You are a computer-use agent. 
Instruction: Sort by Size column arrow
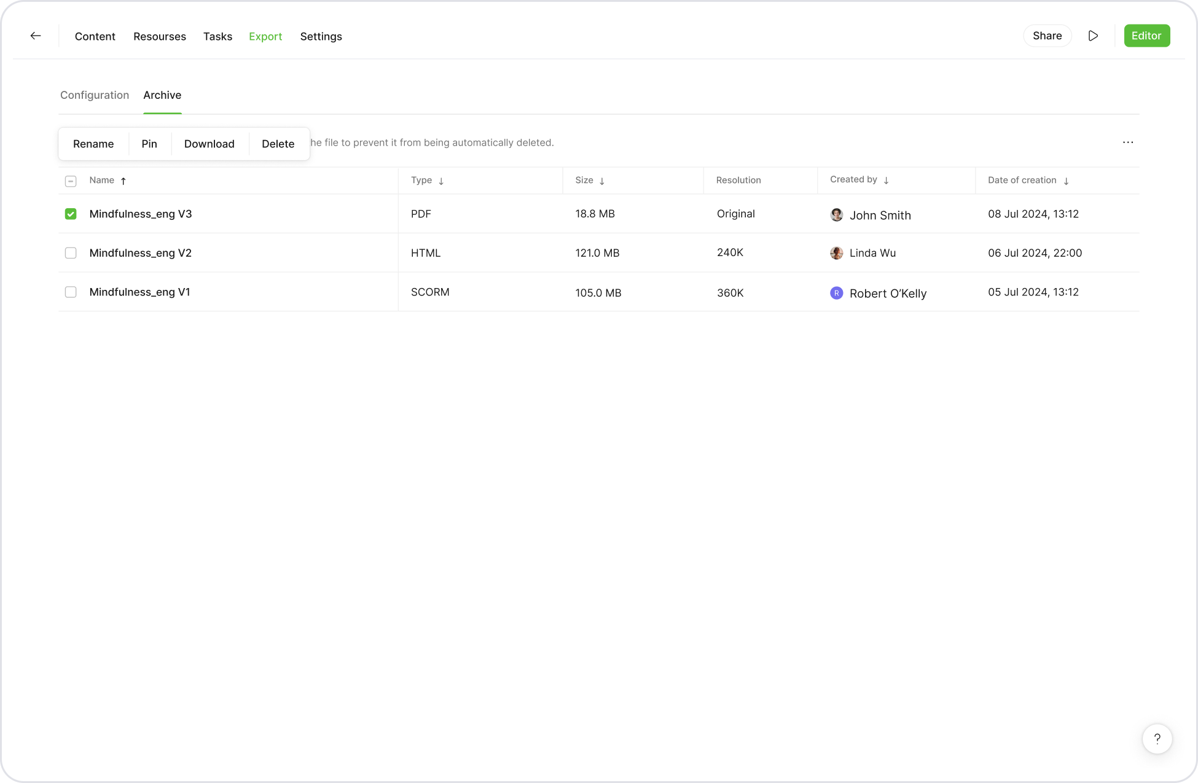click(602, 181)
